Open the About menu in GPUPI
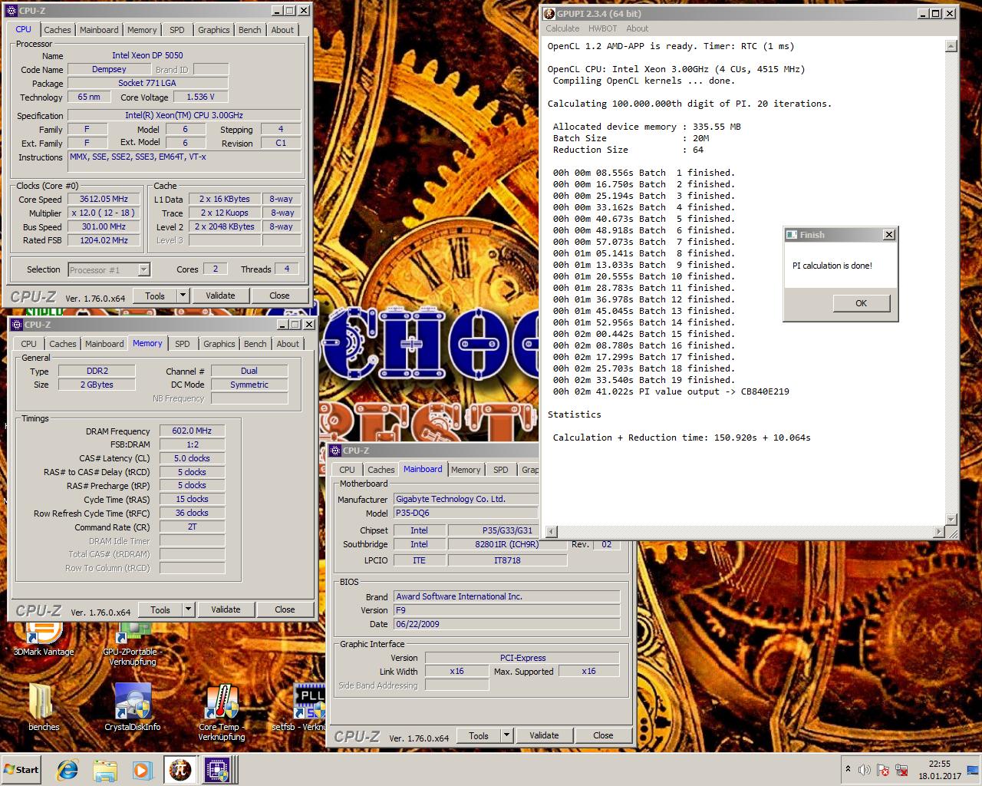 (x=637, y=28)
